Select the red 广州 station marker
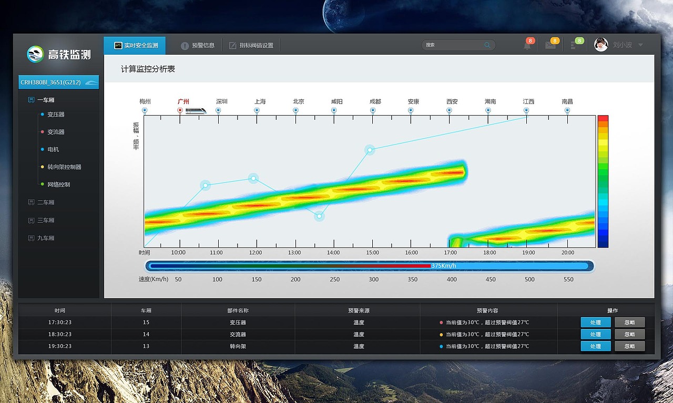Image resolution: width=673 pixels, height=403 pixels. coord(180,110)
